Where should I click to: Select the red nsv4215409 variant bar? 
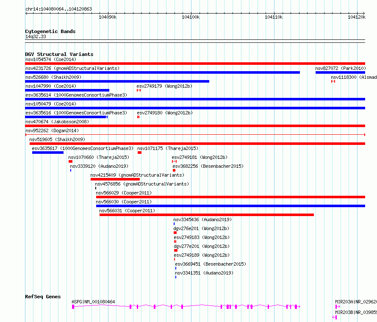tap(115, 179)
